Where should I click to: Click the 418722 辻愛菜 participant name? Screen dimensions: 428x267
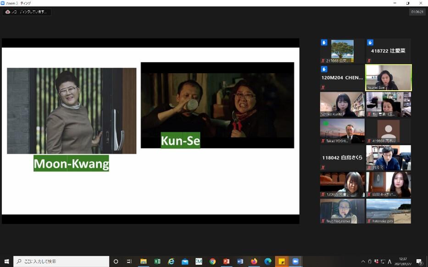tap(388, 51)
